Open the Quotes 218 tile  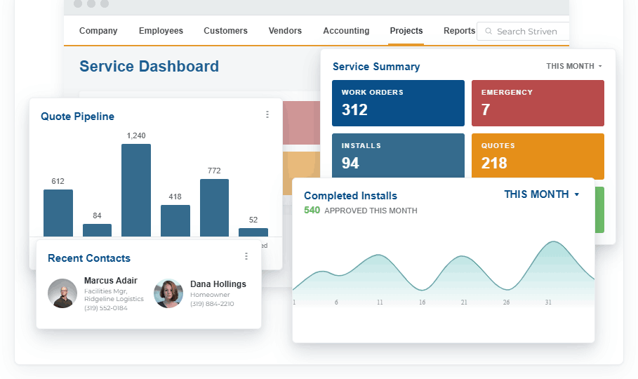click(538, 156)
